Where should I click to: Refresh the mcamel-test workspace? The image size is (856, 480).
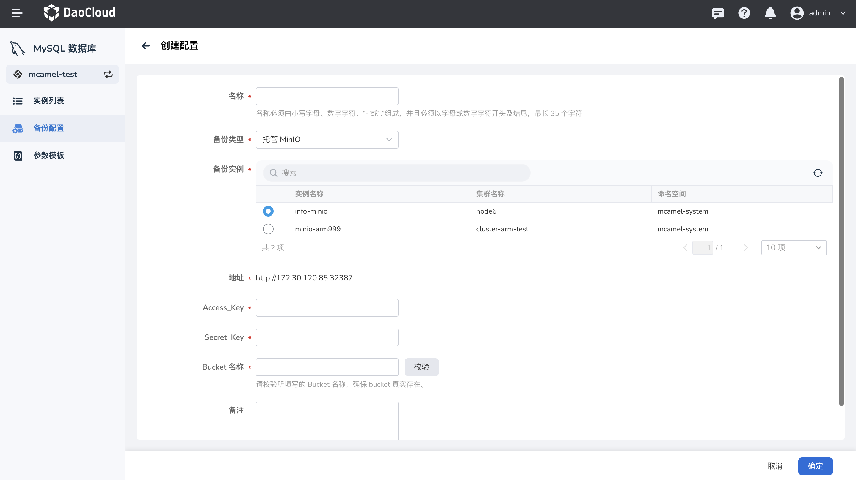[108, 74]
